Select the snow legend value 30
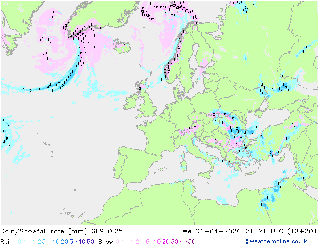Image resolution: width=318 pixels, height=246 pixels. point(175,242)
